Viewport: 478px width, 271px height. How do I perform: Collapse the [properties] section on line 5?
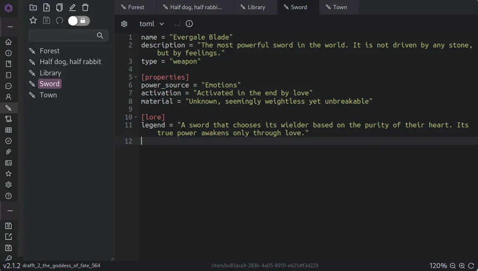pyautogui.click(x=136, y=77)
